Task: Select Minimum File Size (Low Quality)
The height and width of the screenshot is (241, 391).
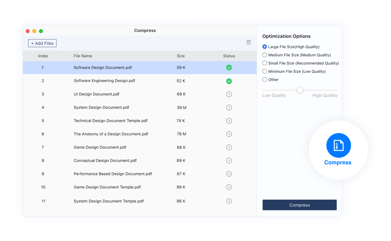Action: click(264, 71)
